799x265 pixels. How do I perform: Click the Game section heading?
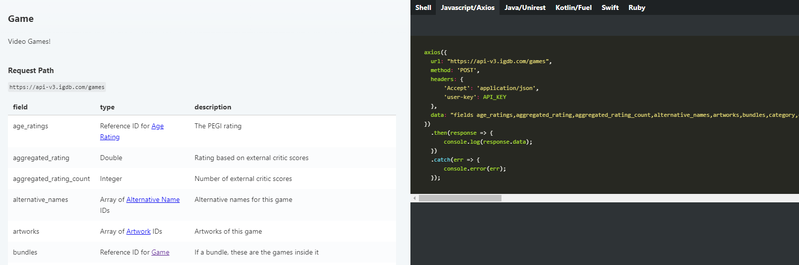tap(21, 19)
